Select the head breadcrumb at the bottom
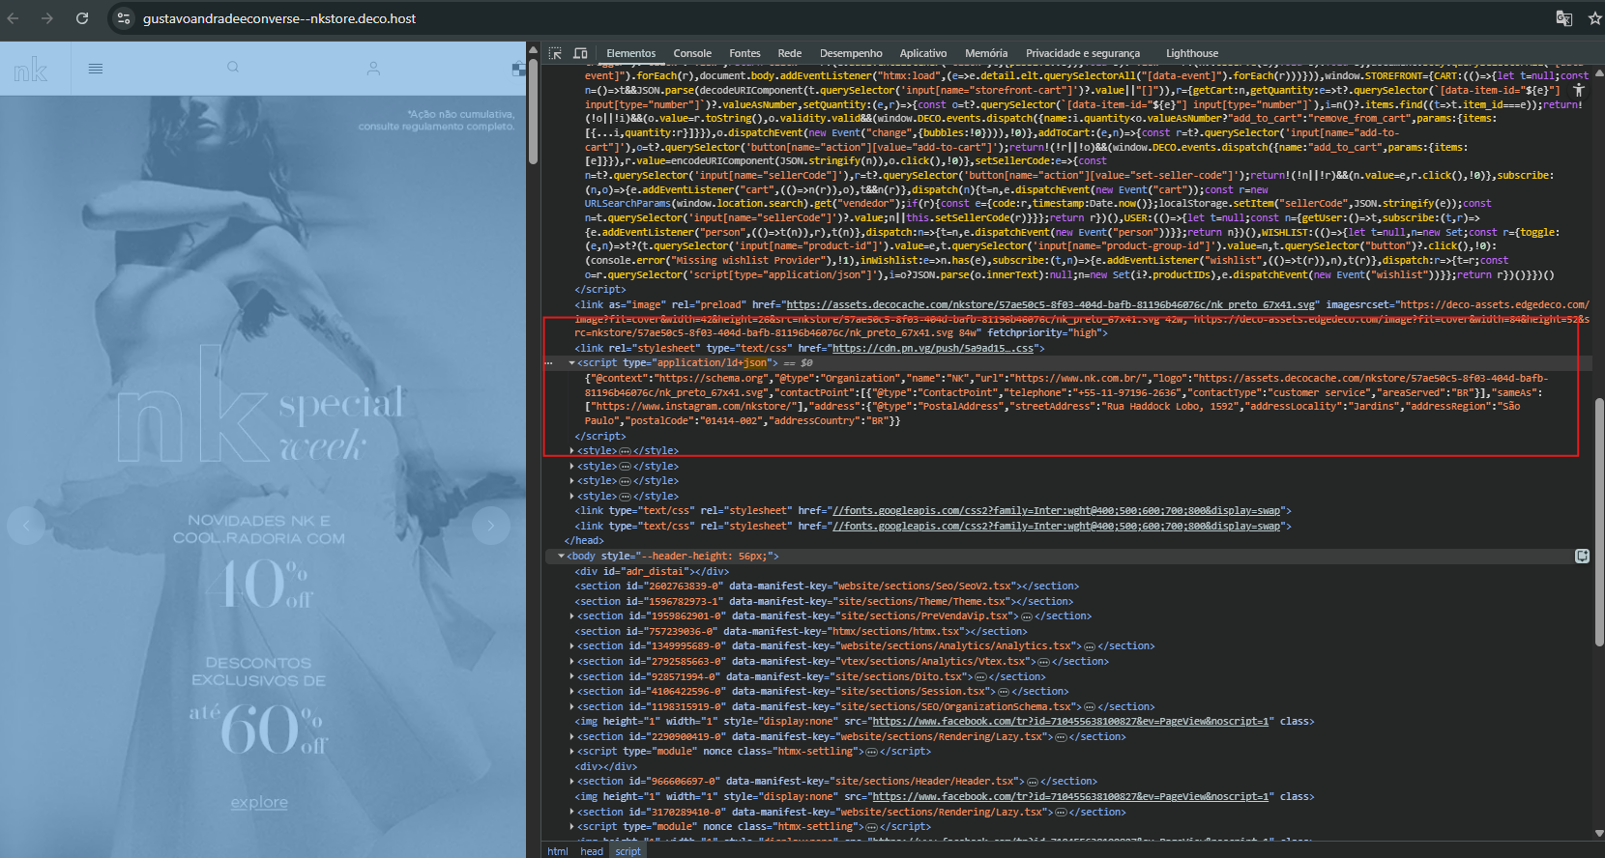 pyautogui.click(x=591, y=851)
